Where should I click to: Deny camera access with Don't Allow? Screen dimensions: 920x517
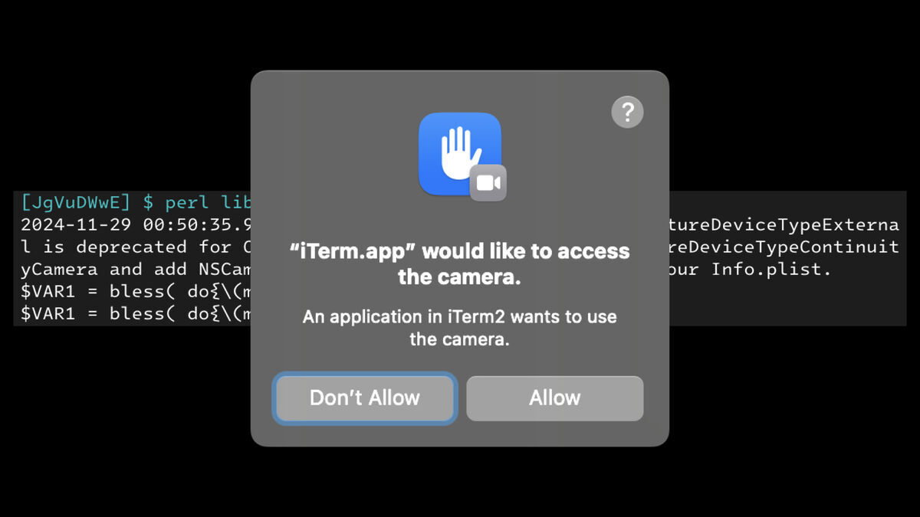tap(365, 398)
